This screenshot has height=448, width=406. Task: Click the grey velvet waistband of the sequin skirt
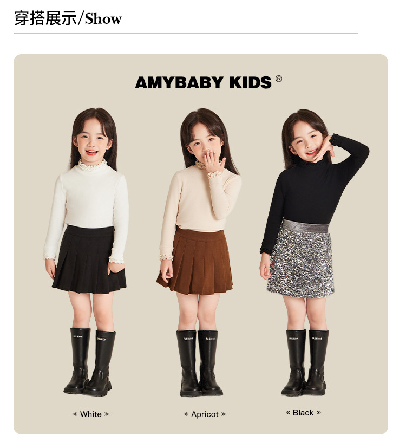[305, 226]
